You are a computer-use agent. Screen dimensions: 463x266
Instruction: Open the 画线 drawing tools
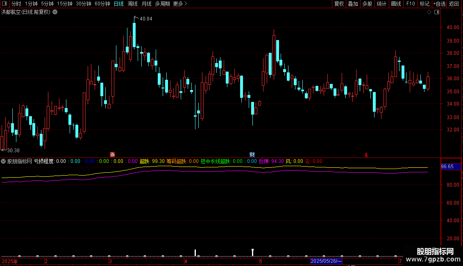click(x=396, y=4)
